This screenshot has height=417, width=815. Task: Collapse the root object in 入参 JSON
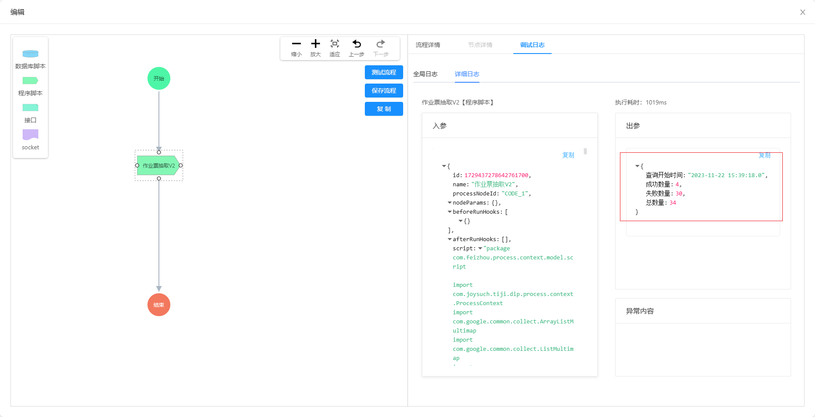click(444, 166)
